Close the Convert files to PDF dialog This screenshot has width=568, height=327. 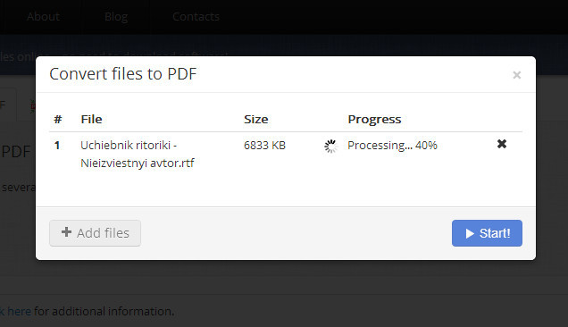pos(517,75)
